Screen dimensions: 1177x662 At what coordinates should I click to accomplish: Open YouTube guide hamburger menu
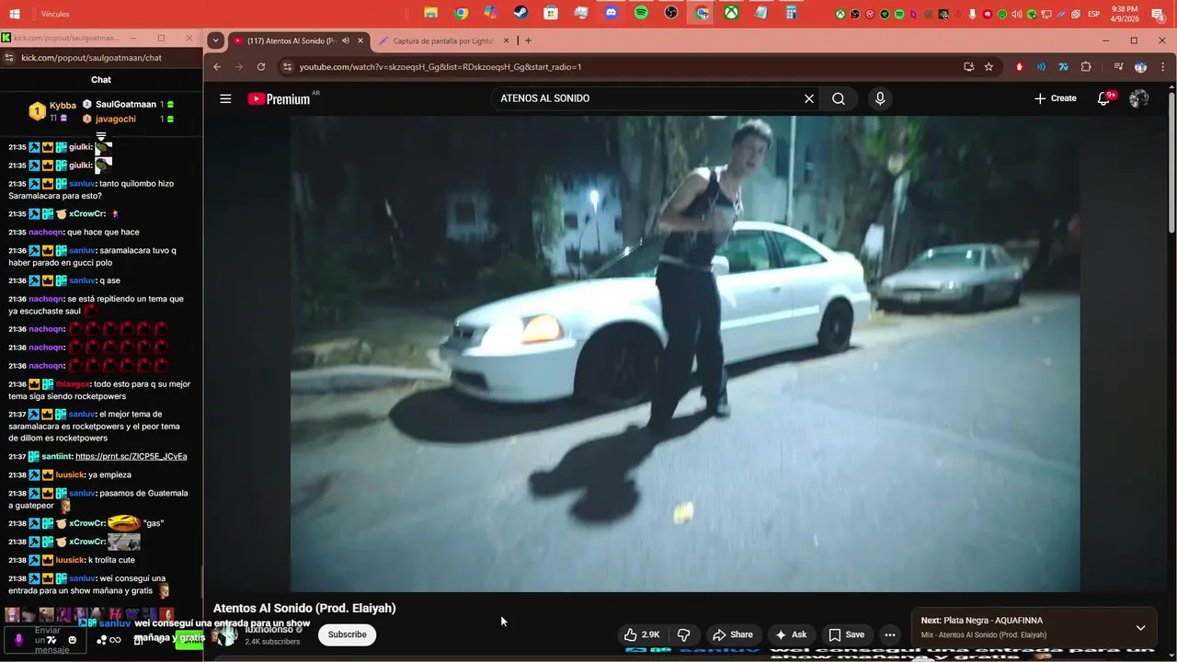[x=225, y=98]
